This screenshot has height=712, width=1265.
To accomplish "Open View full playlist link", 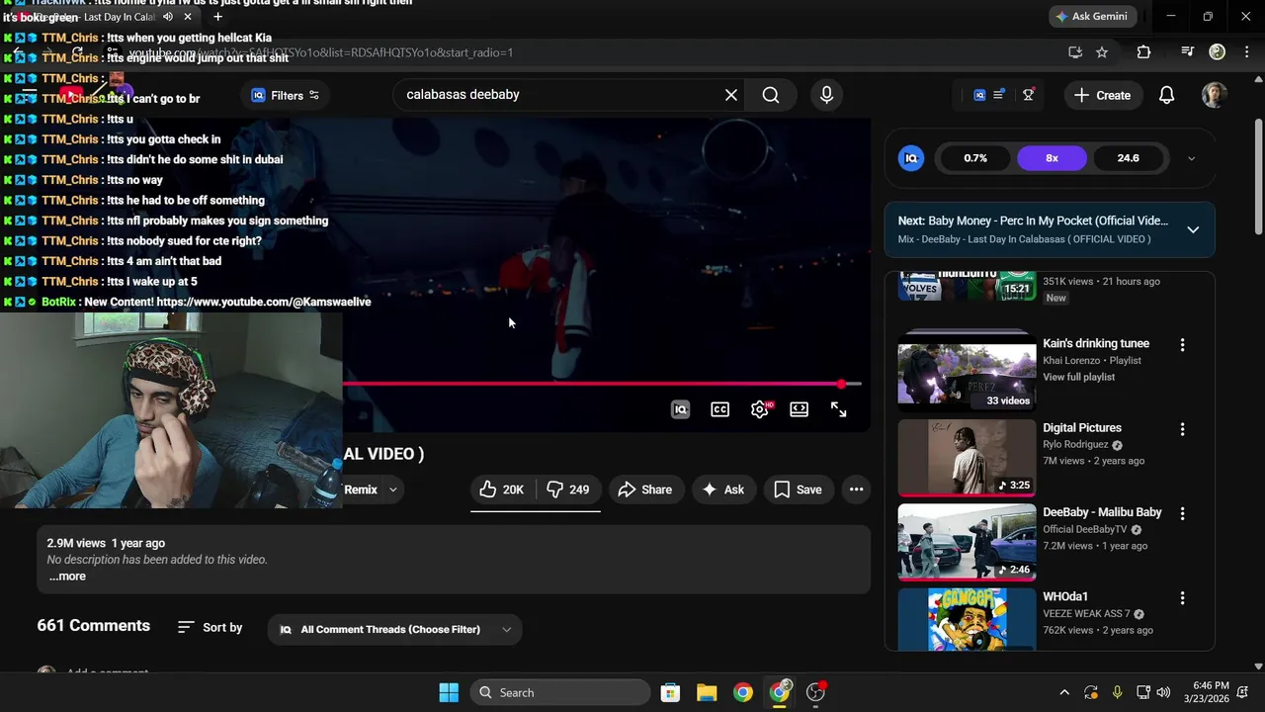I will tap(1078, 377).
